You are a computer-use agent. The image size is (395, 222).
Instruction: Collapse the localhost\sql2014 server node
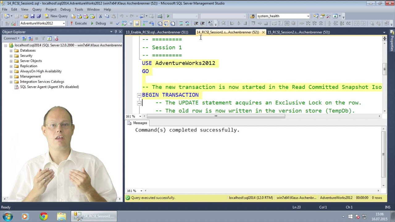pyautogui.click(x=6, y=45)
